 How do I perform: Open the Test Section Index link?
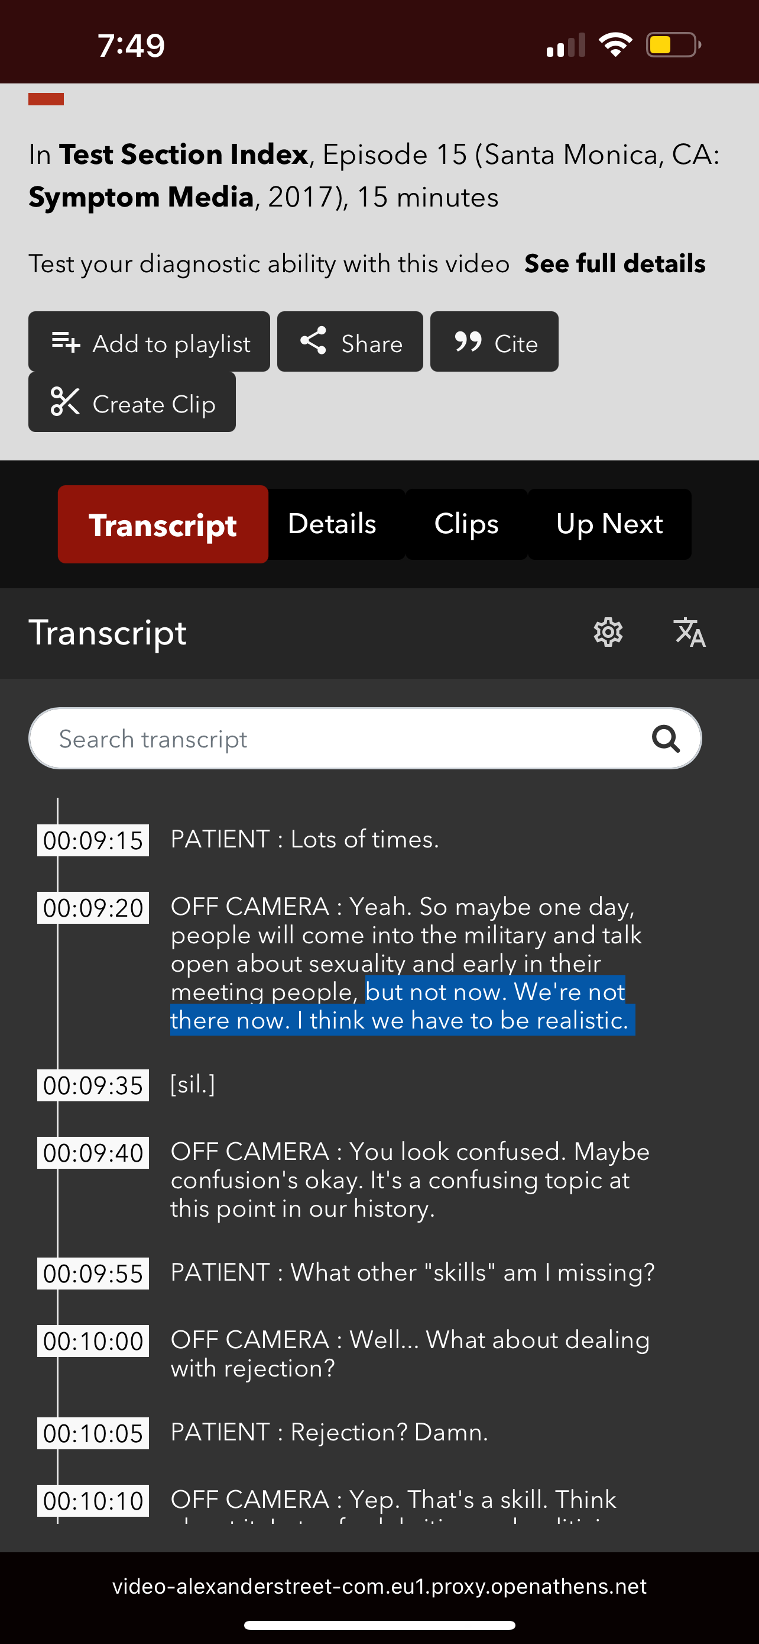[x=183, y=154]
